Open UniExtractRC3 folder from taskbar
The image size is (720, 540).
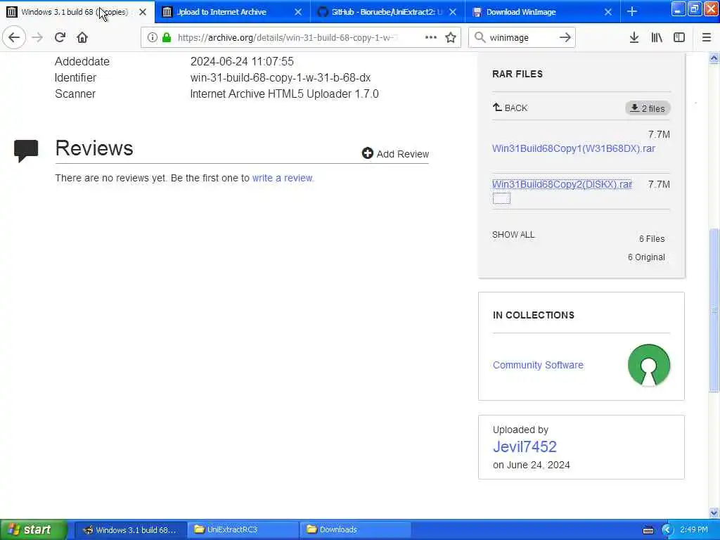coord(243,529)
